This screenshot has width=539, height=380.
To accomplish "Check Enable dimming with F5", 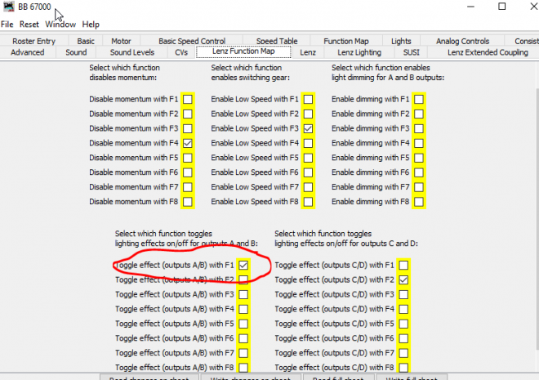I will 419,158.
